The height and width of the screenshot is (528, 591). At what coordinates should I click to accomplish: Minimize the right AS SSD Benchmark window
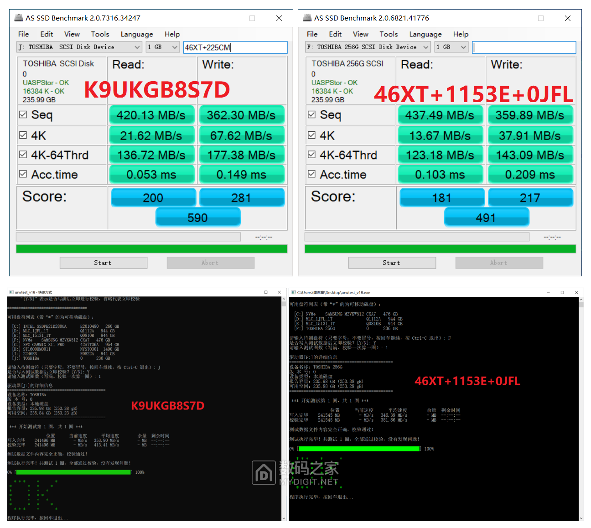click(x=514, y=18)
